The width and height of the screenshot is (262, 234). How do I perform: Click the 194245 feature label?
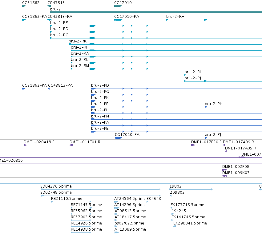179,211
